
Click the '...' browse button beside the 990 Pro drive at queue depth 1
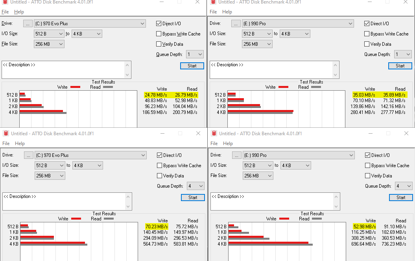(236, 24)
